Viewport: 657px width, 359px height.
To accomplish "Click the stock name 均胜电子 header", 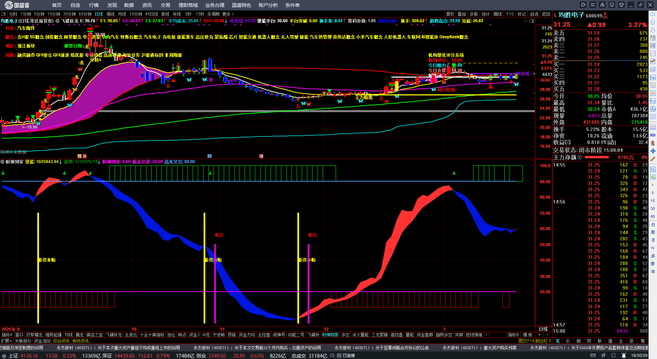I will click(x=571, y=15).
